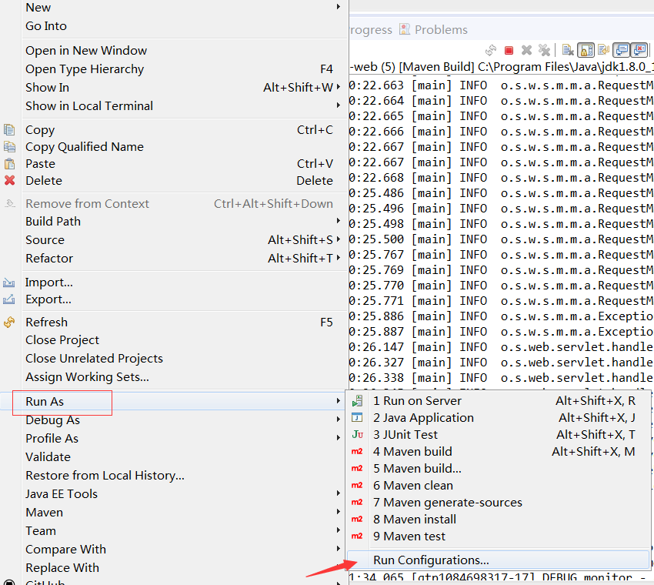654x585 pixels.
Task: Click the m2 icon beside 5 Maven build...
Action: [357, 469]
